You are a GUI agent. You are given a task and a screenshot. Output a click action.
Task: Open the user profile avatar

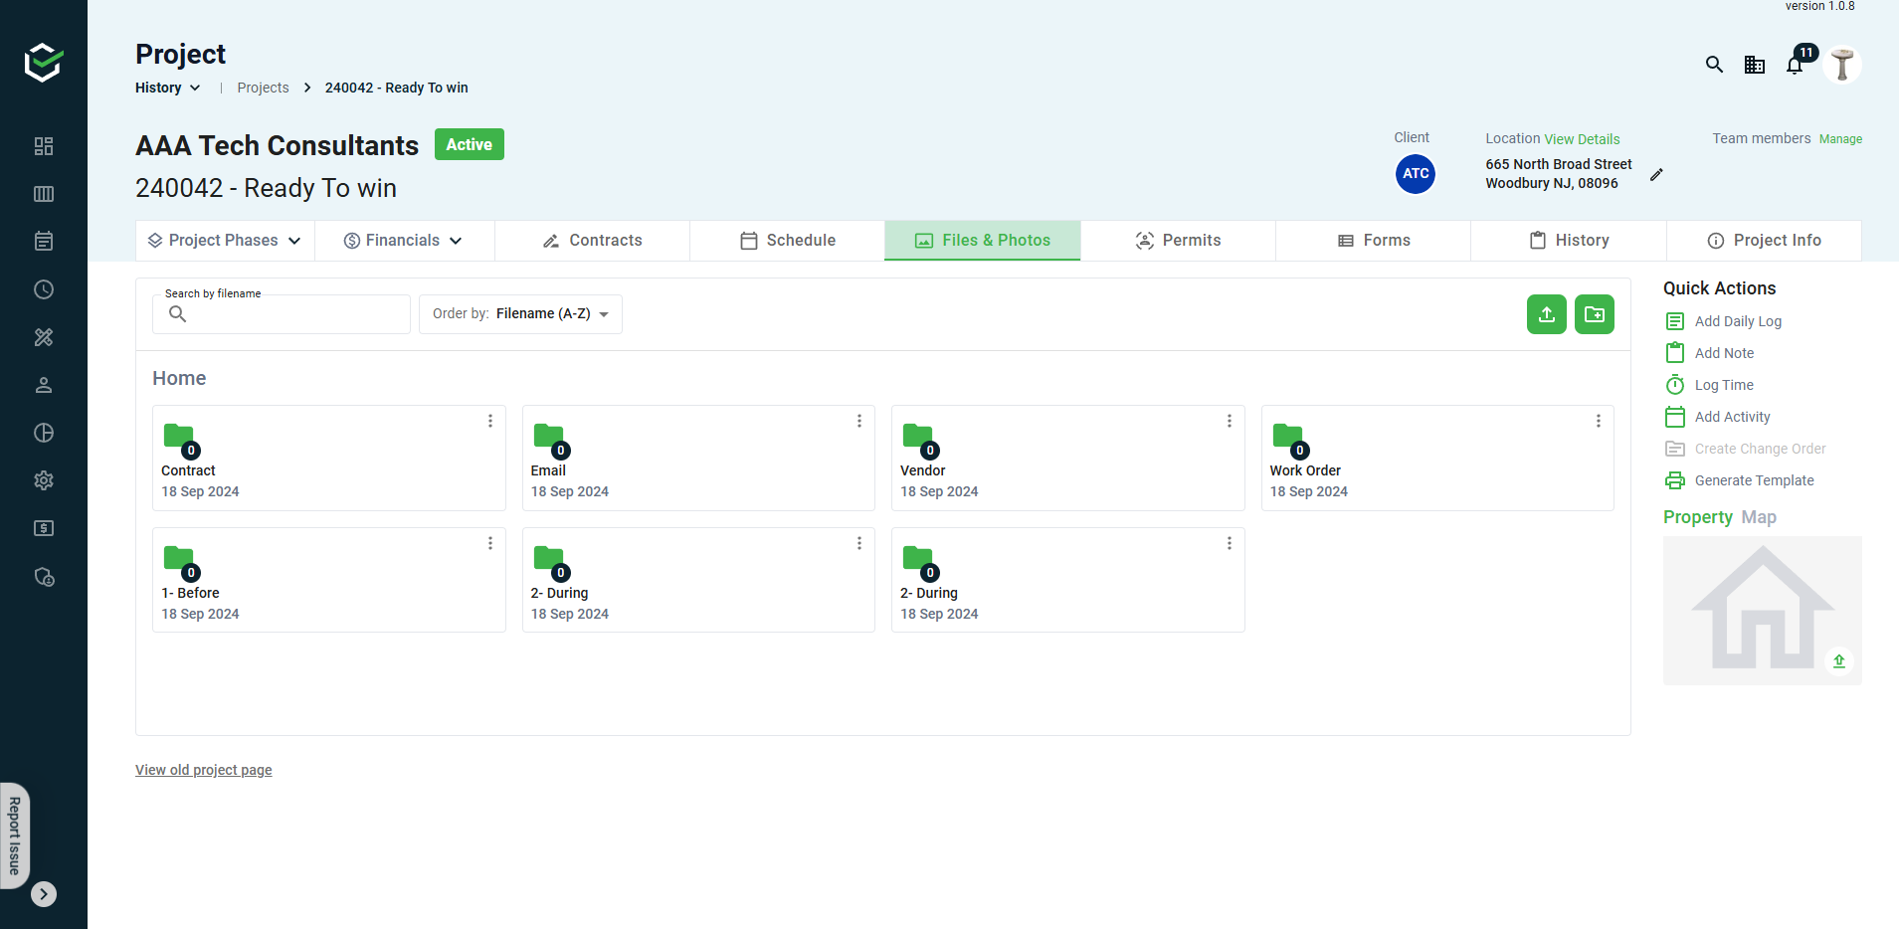(1842, 65)
